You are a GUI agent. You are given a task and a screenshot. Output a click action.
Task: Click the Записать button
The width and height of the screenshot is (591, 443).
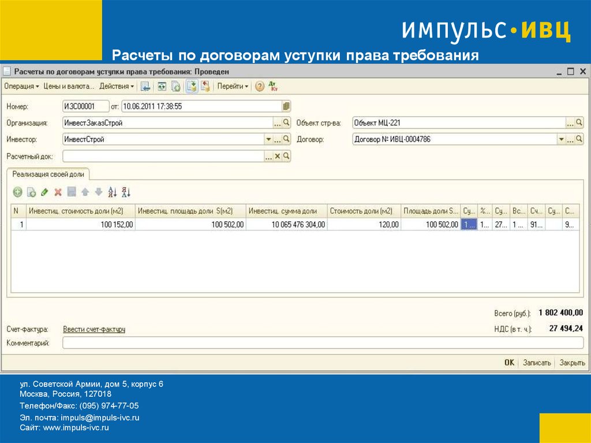point(537,363)
